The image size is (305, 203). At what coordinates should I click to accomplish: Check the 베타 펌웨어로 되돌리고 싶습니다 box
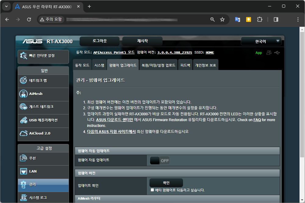tap(152, 190)
